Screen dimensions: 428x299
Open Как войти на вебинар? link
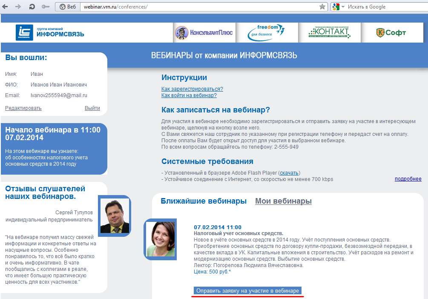click(189, 95)
